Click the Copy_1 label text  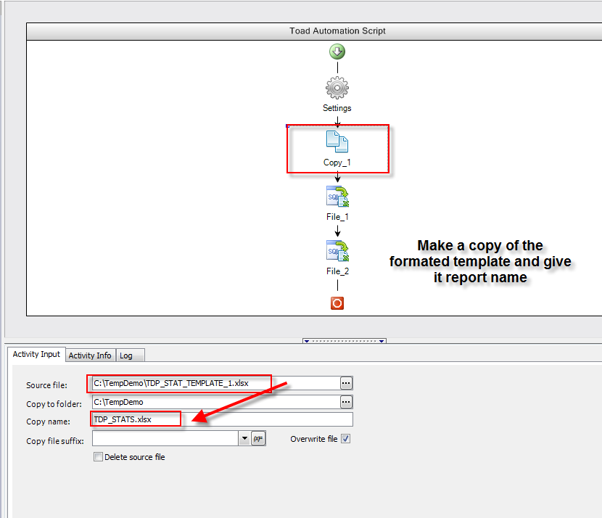(x=337, y=163)
